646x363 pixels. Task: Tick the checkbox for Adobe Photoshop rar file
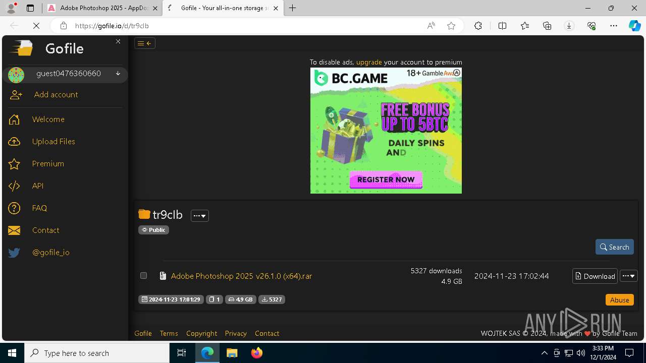coord(144,276)
